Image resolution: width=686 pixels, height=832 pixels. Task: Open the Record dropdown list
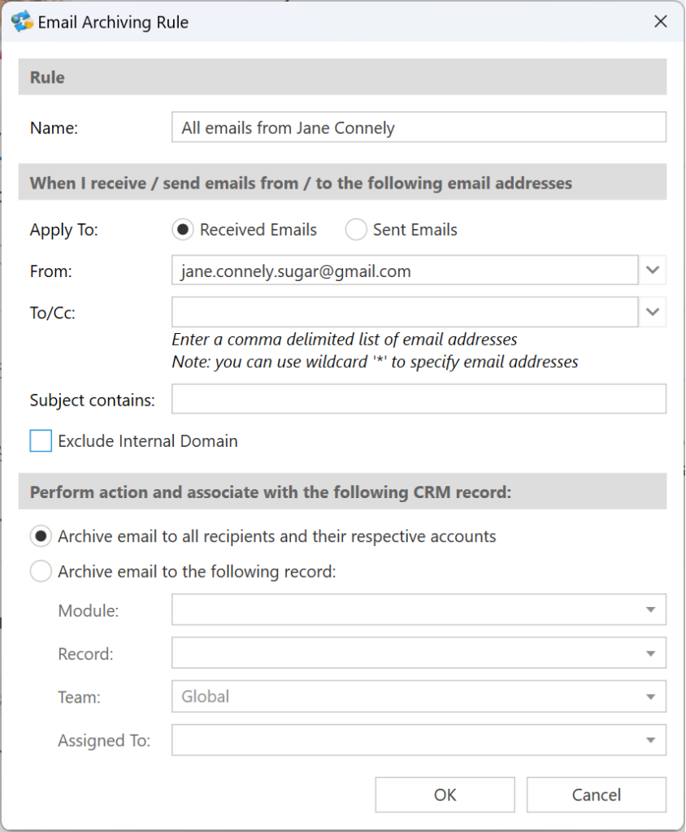(419, 653)
